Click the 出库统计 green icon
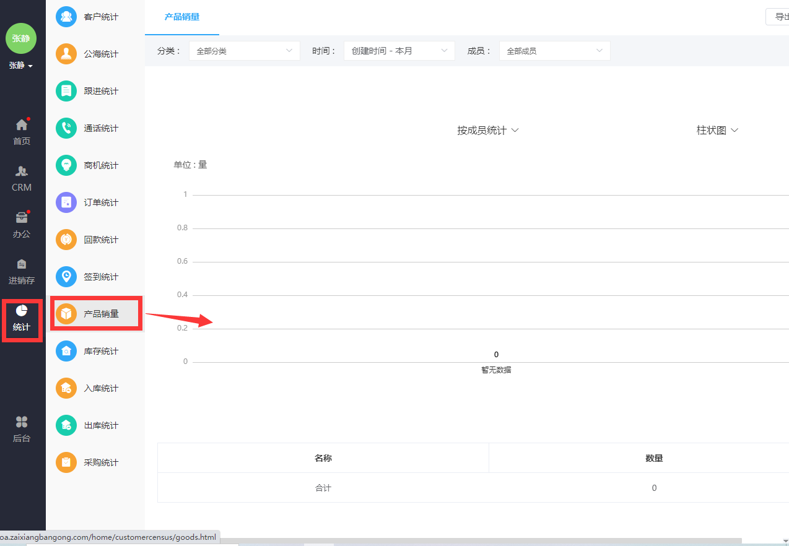This screenshot has height=546, width=789. tap(66, 425)
